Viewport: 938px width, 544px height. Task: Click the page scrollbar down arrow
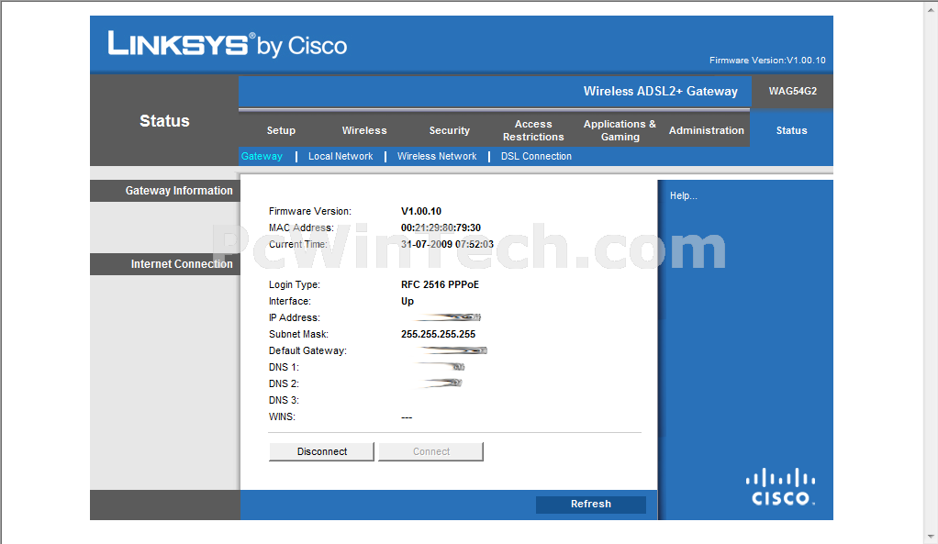click(931, 537)
